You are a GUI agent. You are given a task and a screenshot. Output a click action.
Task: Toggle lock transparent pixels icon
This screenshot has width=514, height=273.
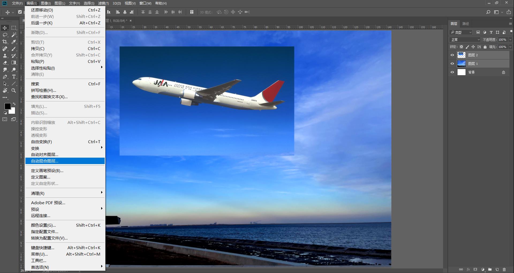point(462,47)
